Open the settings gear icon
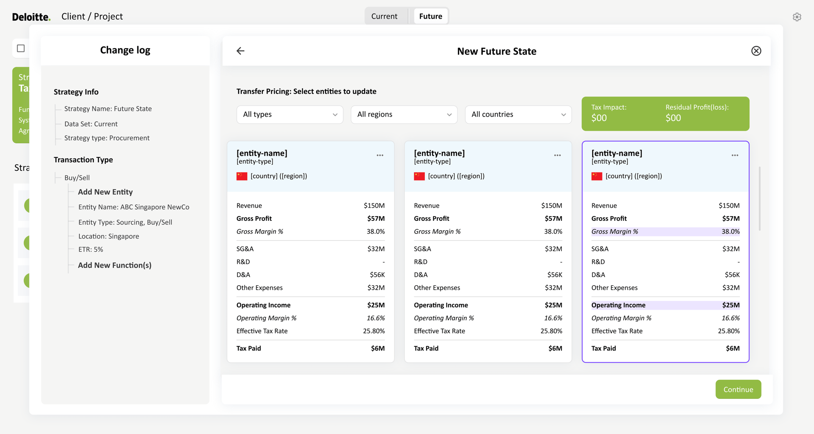 coord(797,17)
